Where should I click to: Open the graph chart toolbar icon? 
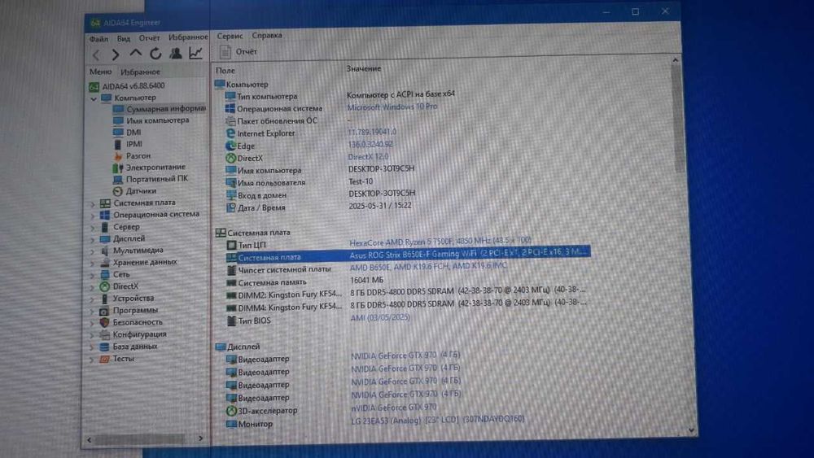click(195, 52)
